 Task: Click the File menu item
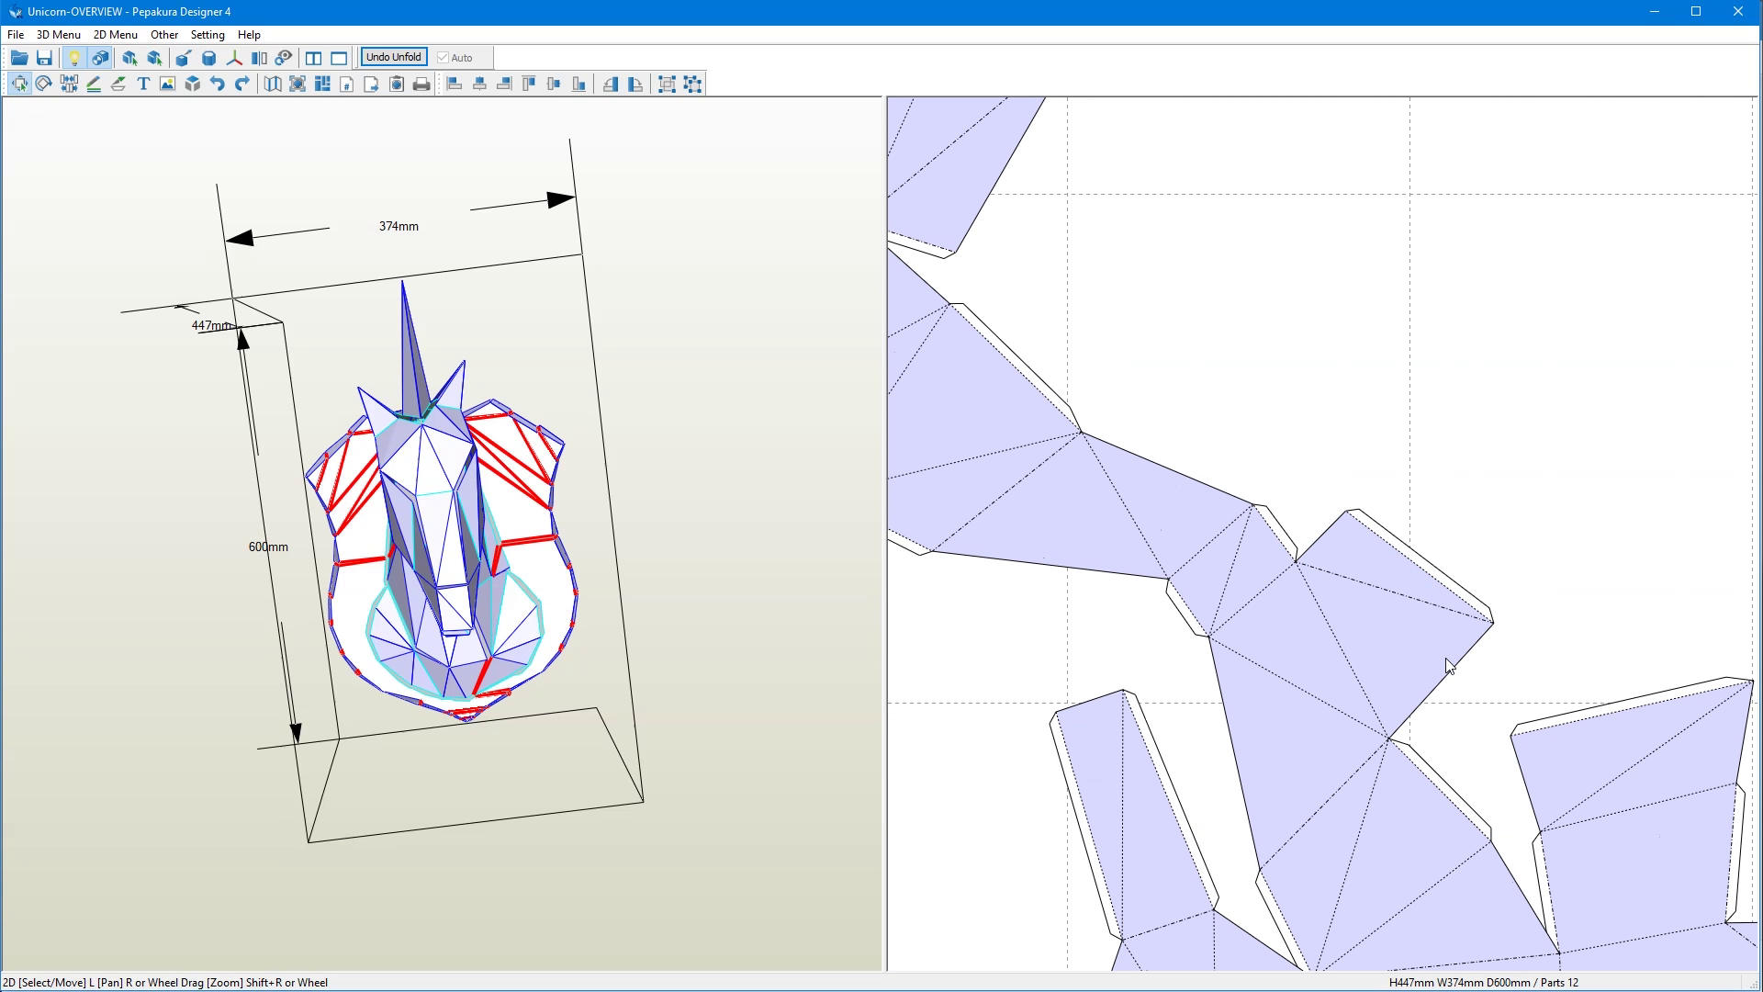(16, 34)
